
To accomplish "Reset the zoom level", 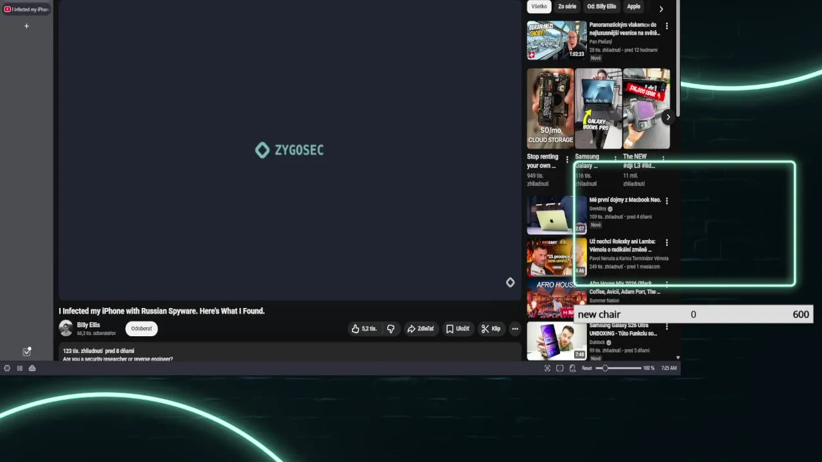I will click(587, 368).
